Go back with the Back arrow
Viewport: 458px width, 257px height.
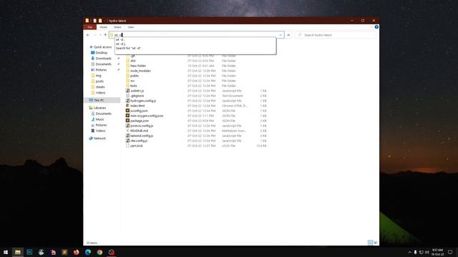[88, 35]
